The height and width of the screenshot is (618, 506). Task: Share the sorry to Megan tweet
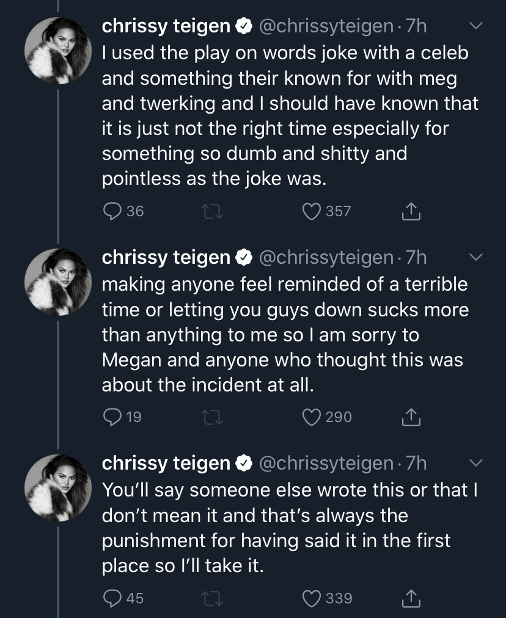(411, 417)
